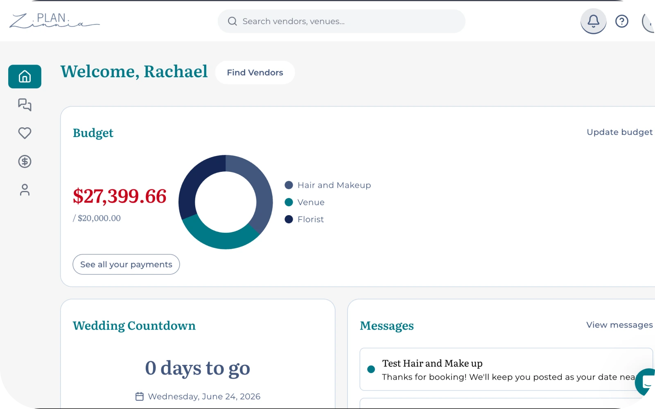Screen dimensions: 655x409
Task: Open the Budget dollar sidebar icon
Action: coord(25,162)
